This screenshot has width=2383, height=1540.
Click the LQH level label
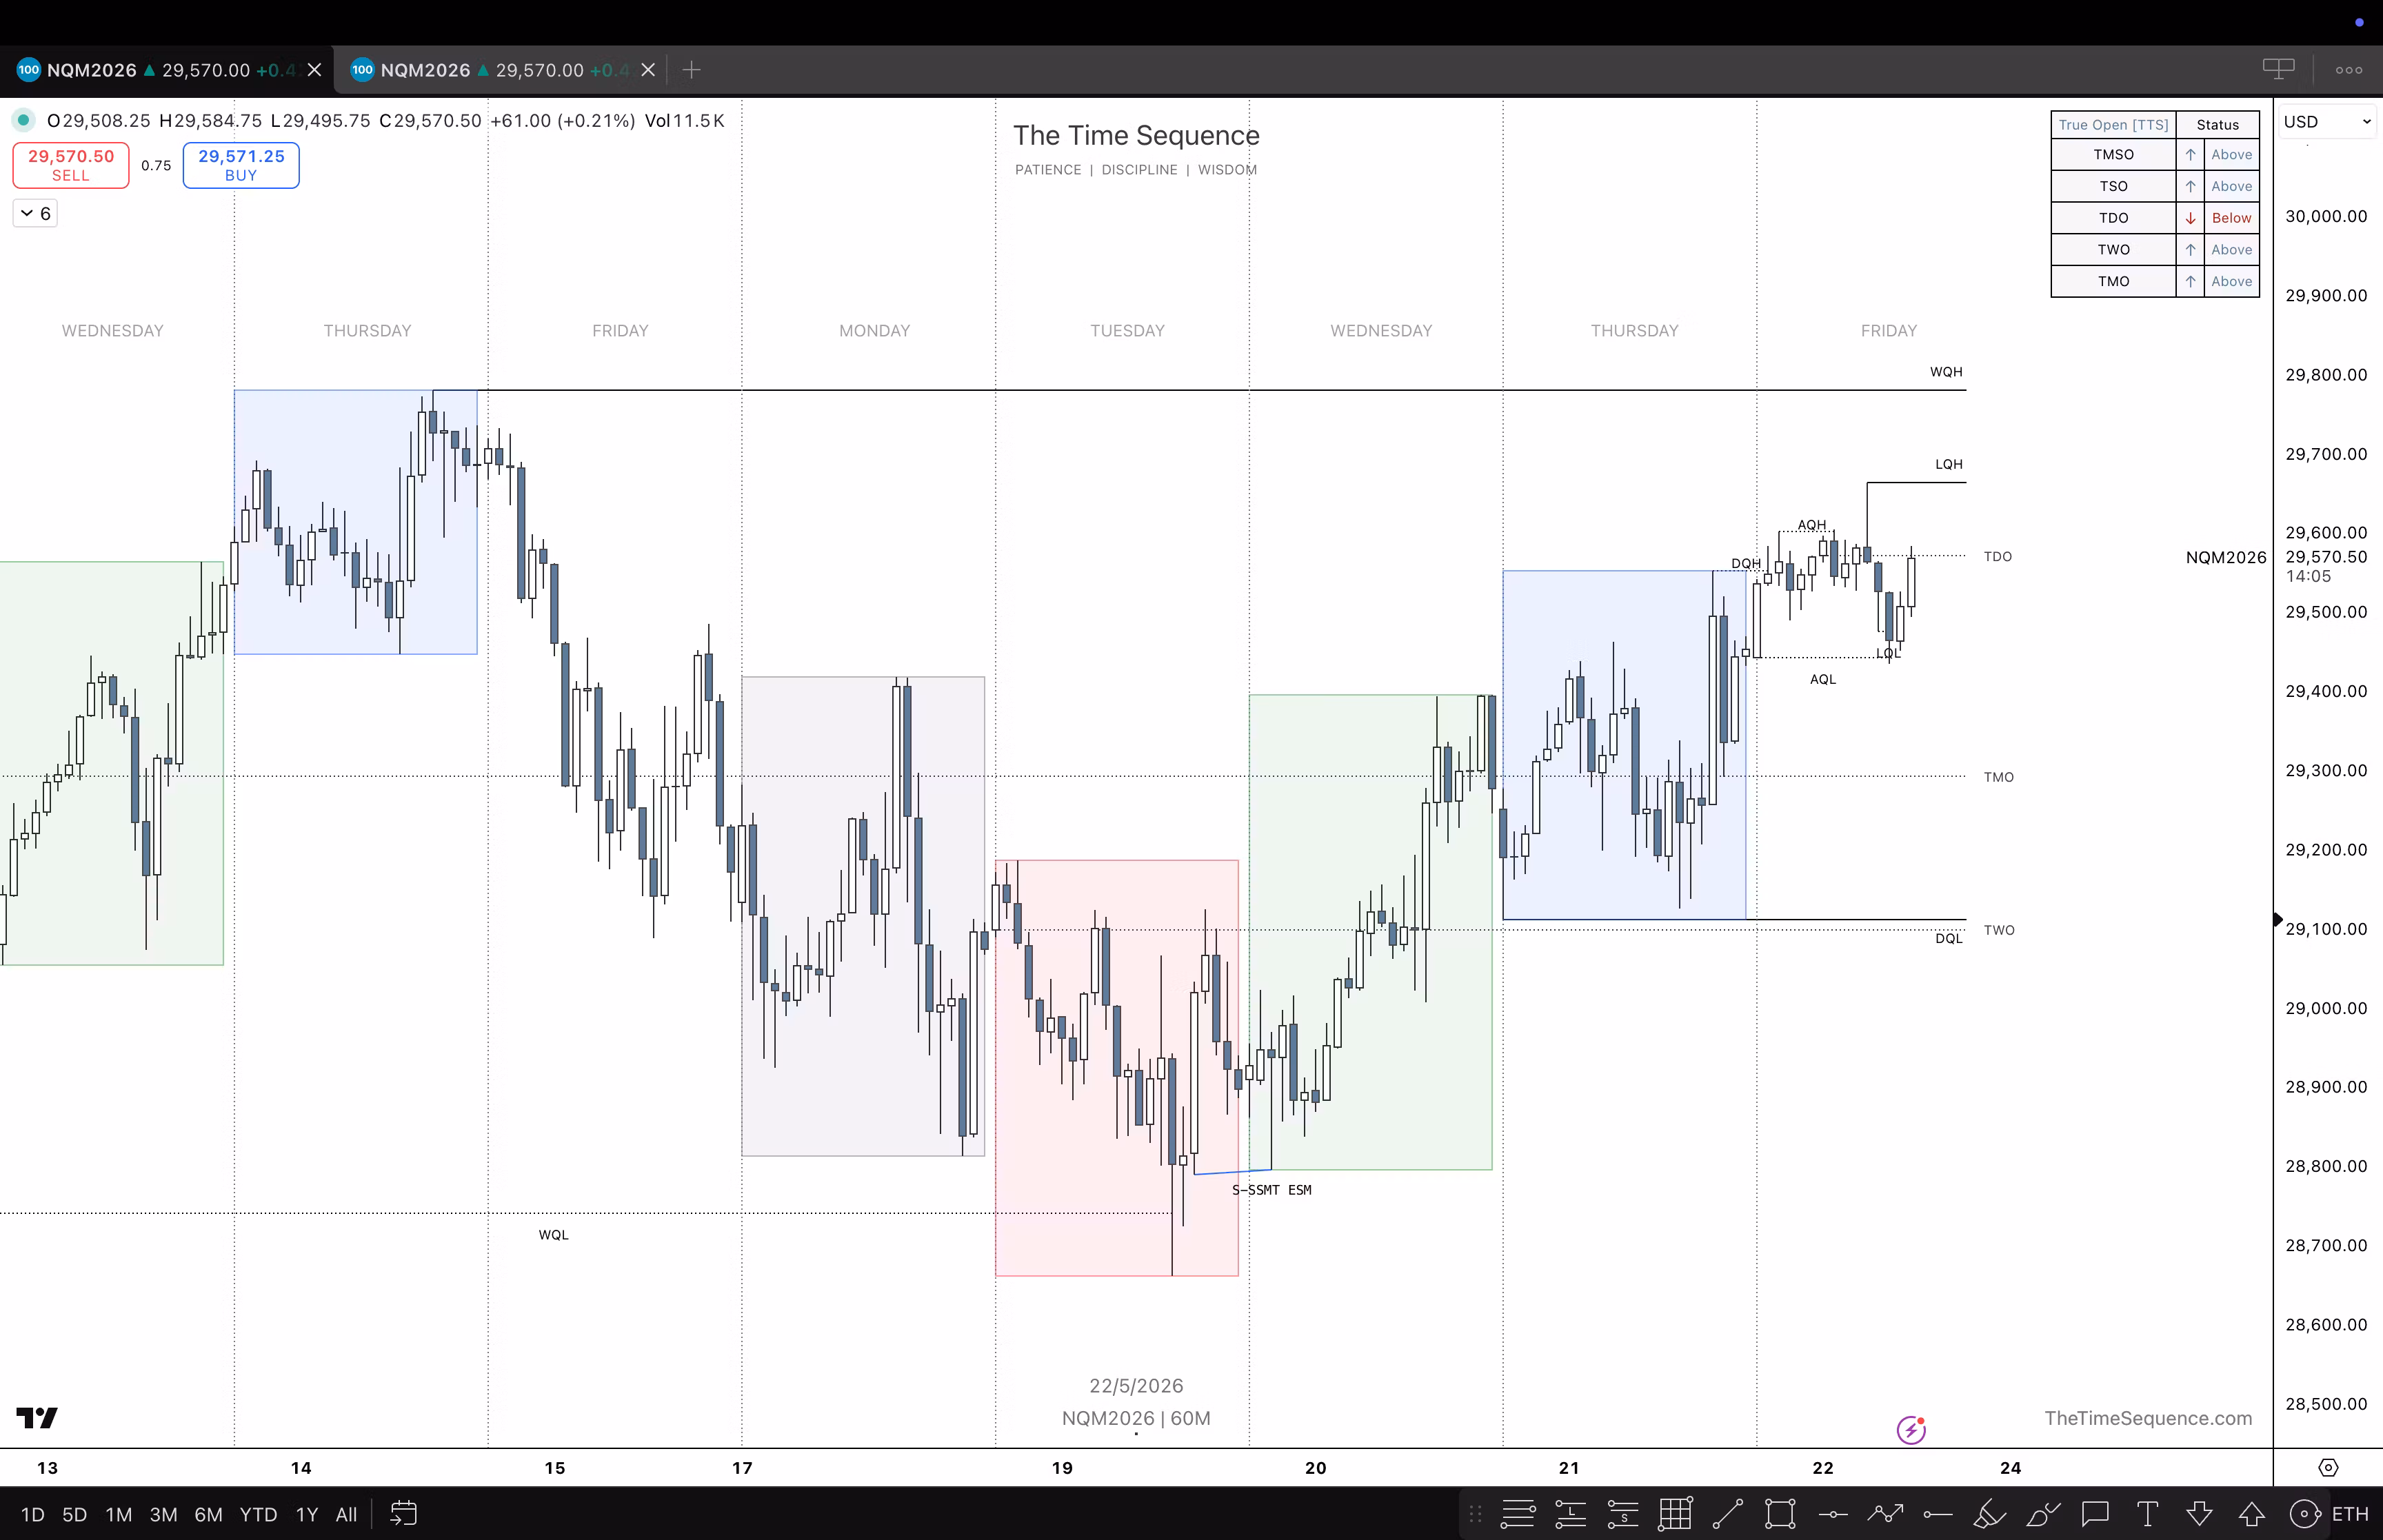[1948, 464]
